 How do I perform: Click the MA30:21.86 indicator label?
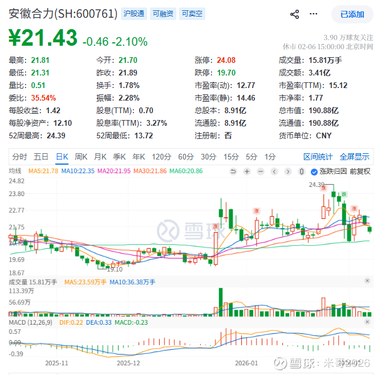[150, 171]
